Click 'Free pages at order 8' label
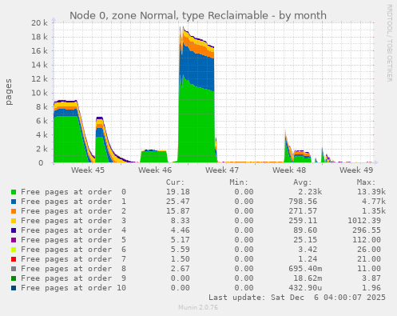397x316 pixels. 73,269
